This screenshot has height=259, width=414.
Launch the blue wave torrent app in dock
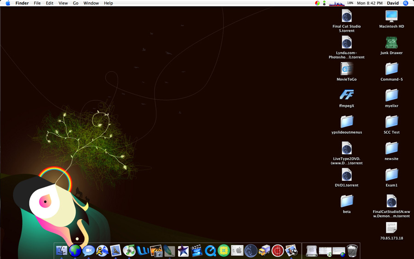(x=251, y=251)
